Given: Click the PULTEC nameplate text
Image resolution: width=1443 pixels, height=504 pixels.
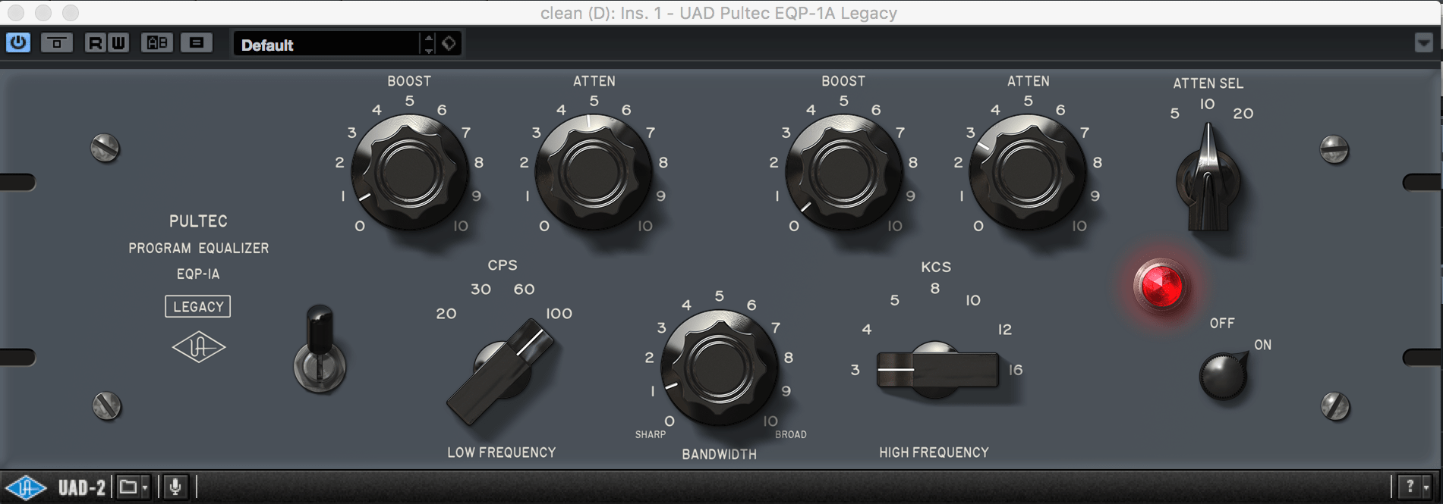Looking at the screenshot, I should (x=198, y=221).
